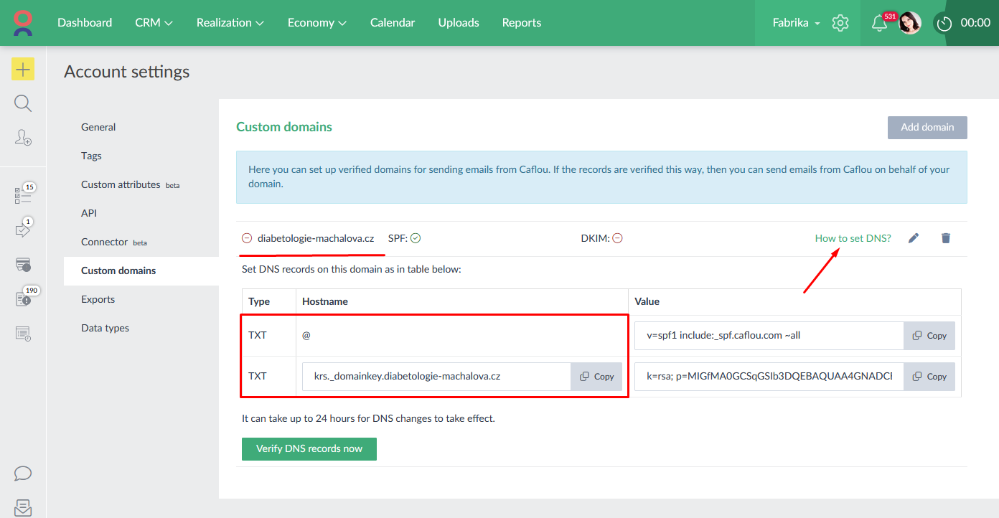Screen dimensions: 999x518
Task: Open notifications bell icon
Action: (879, 23)
